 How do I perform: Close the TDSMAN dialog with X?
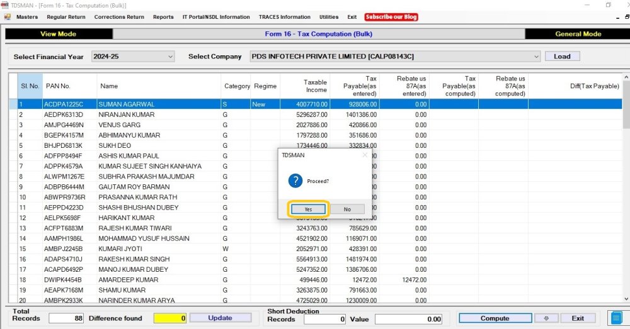pos(364,155)
